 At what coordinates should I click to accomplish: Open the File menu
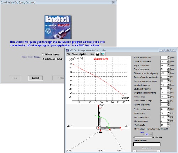68,54
